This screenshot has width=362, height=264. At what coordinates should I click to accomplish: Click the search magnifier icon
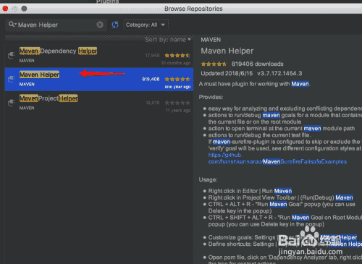click(12, 25)
